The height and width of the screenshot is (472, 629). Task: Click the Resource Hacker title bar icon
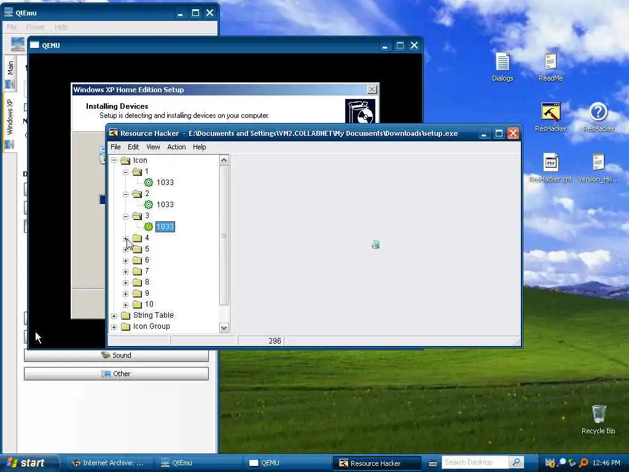coord(114,133)
